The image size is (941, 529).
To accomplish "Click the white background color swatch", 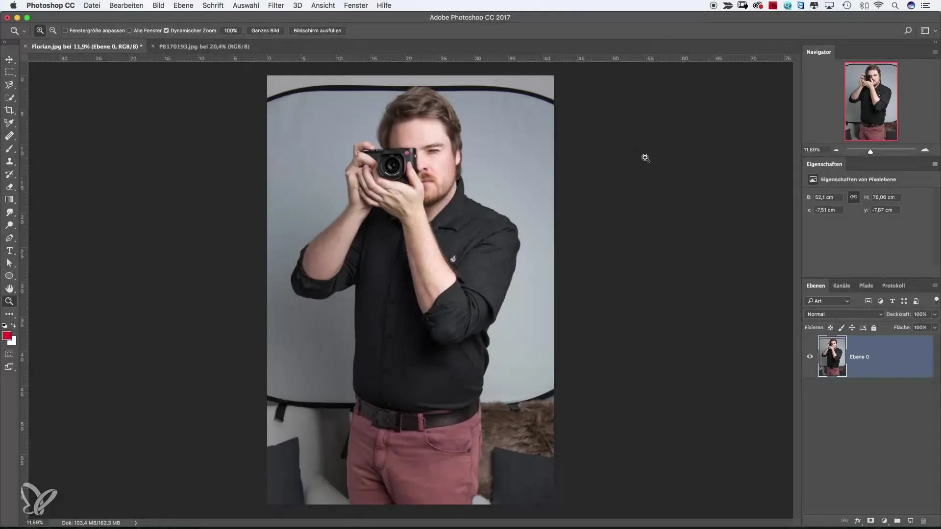I will pos(14,342).
